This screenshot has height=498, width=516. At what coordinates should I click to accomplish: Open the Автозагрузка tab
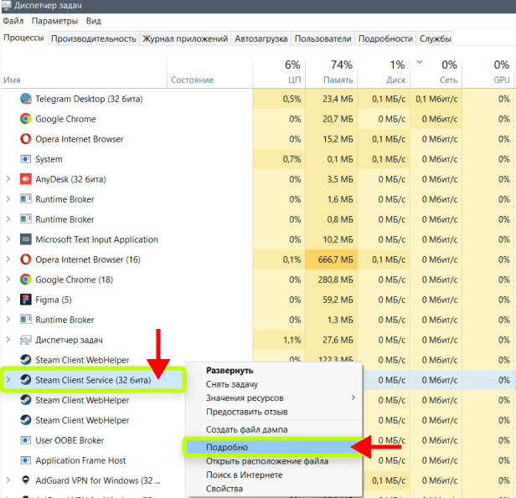tap(261, 39)
